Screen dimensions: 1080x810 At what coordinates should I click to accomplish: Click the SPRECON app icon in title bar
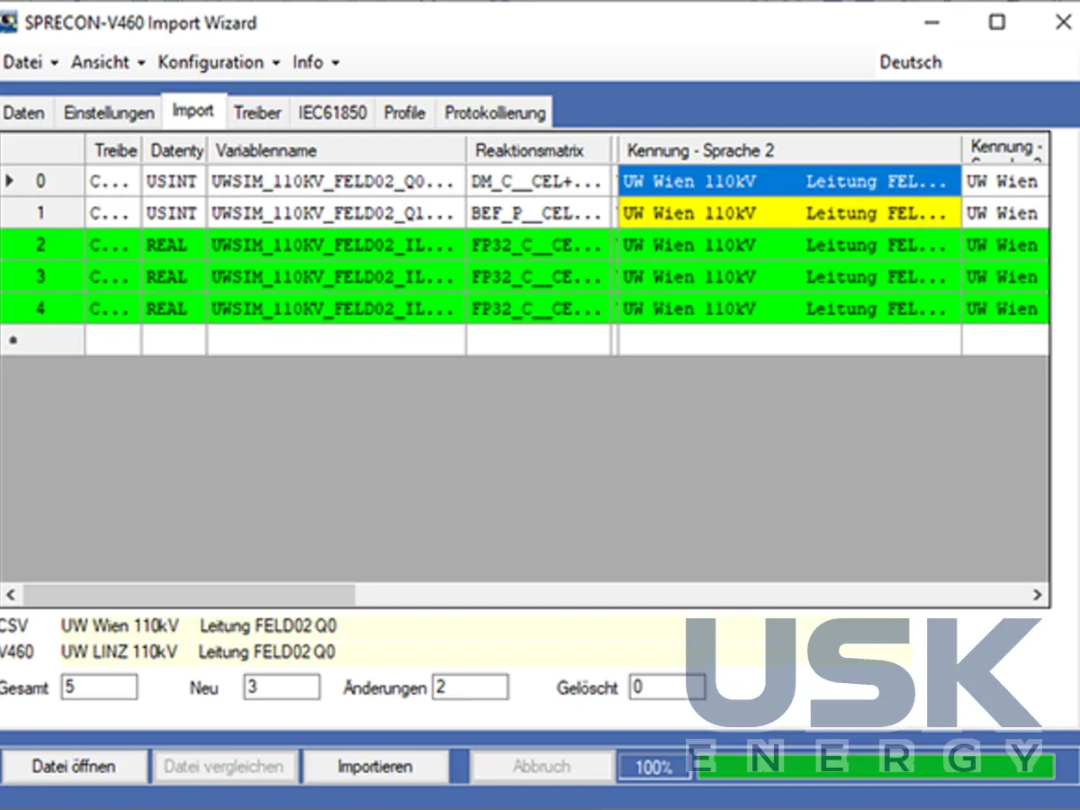click(x=8, y=22)
